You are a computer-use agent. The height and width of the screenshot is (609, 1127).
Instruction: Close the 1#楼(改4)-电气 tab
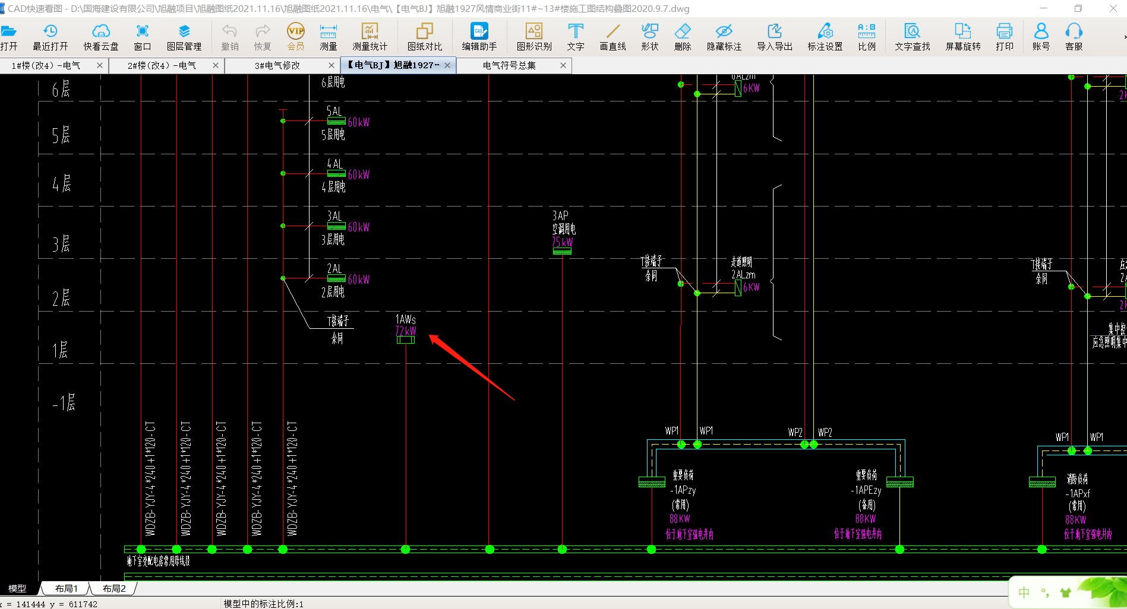(100, 65)
